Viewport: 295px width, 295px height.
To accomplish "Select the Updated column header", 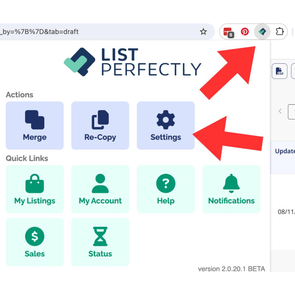I will pyautogui.click(x=285, y=151).
